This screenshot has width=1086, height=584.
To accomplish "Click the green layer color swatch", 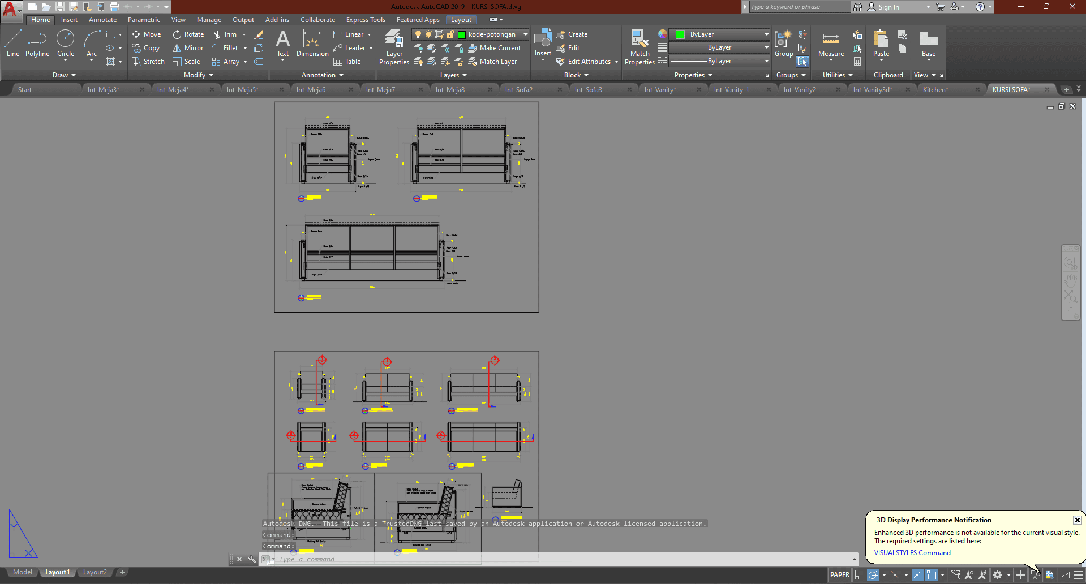I will tap(462, 34).
